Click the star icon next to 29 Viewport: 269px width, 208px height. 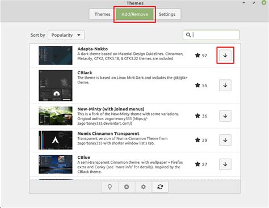pos(197,140)
